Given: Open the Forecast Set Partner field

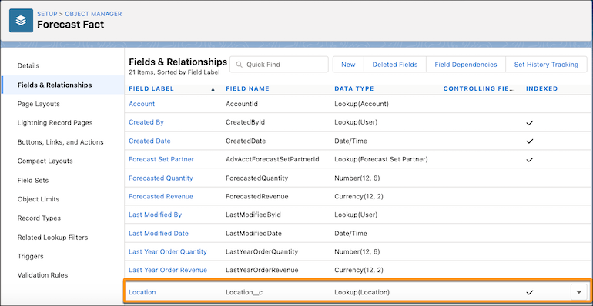Looking at the screenshot, I should click(x=162, y=159).
